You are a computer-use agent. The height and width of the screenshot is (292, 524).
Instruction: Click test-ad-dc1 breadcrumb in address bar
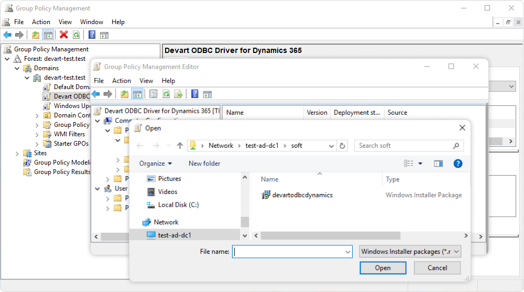261,146
